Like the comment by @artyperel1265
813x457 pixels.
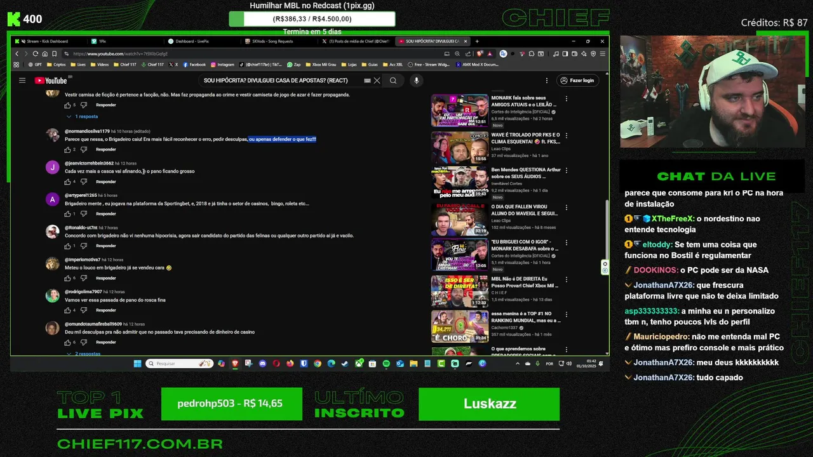(67, 214)
